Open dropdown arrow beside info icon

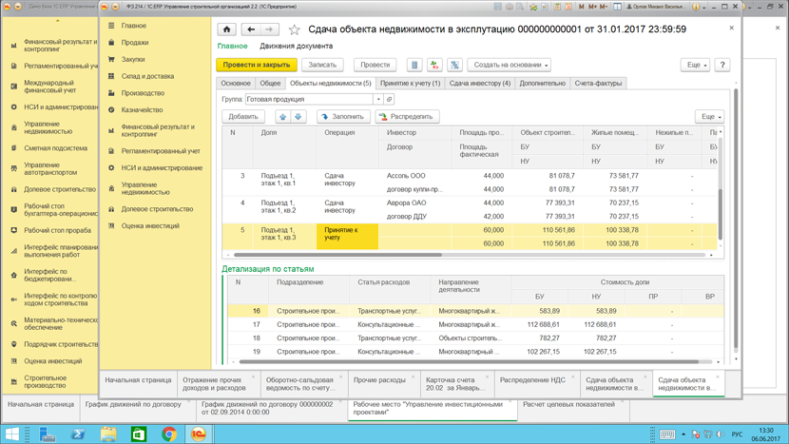pyautogui.click(x=704, y=7)
